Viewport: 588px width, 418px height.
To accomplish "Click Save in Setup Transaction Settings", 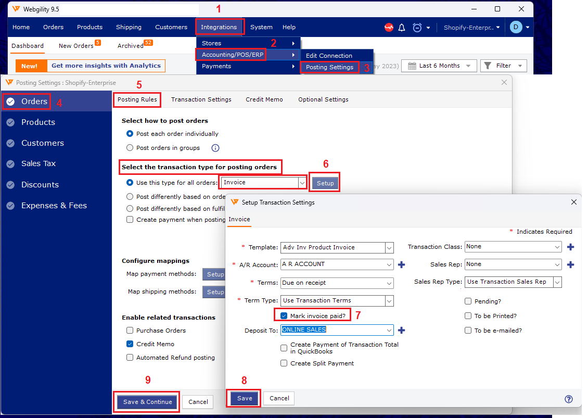I will click(245, 399).
